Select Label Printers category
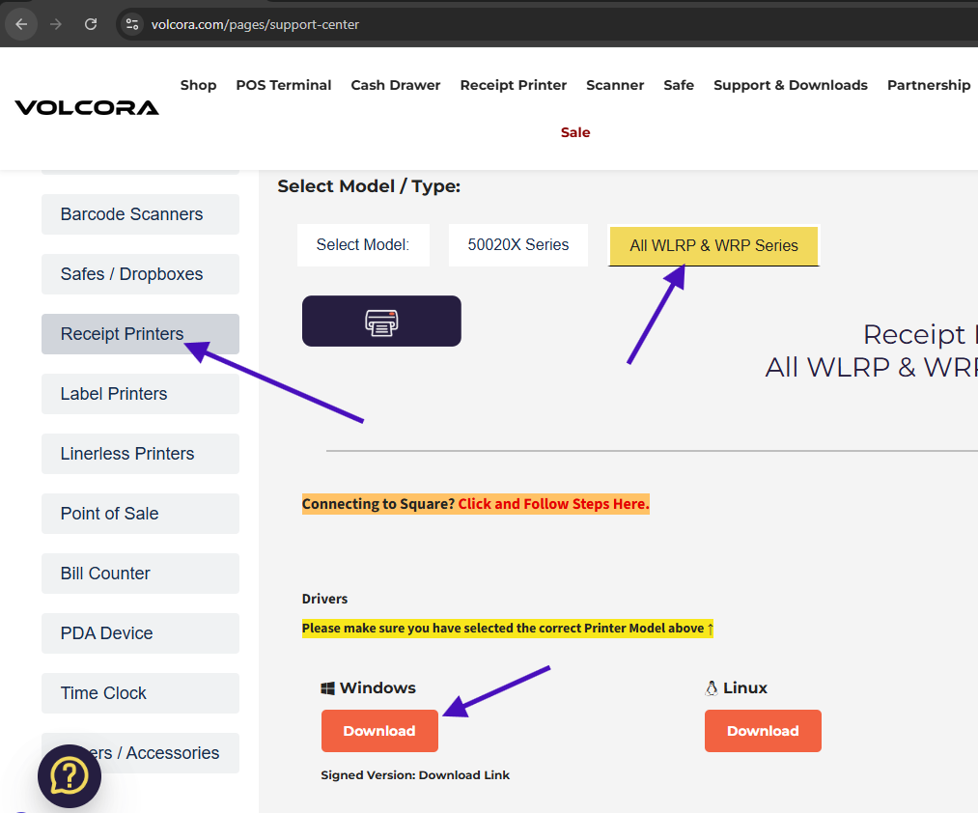 pyautogui.click(x=140, y=394)
